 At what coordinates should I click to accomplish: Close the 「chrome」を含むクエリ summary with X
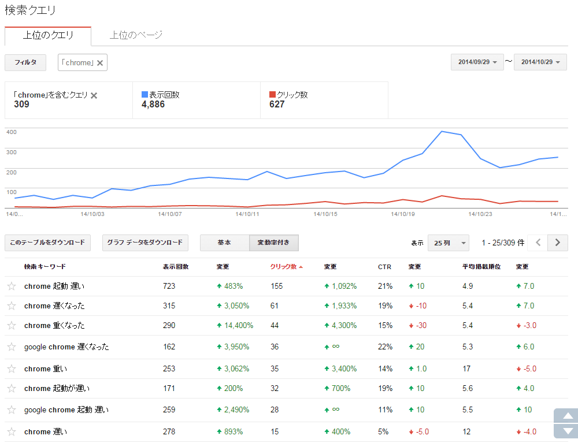(x=94, y=95)
